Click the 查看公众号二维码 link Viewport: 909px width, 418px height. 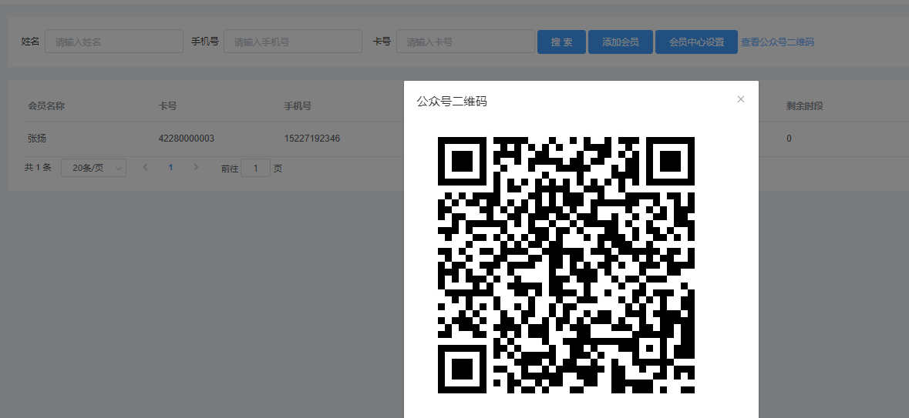tap(777, 42)
